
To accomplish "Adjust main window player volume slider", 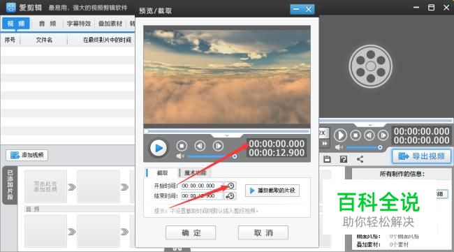I will pyautogui.click(x=364, y=147).
